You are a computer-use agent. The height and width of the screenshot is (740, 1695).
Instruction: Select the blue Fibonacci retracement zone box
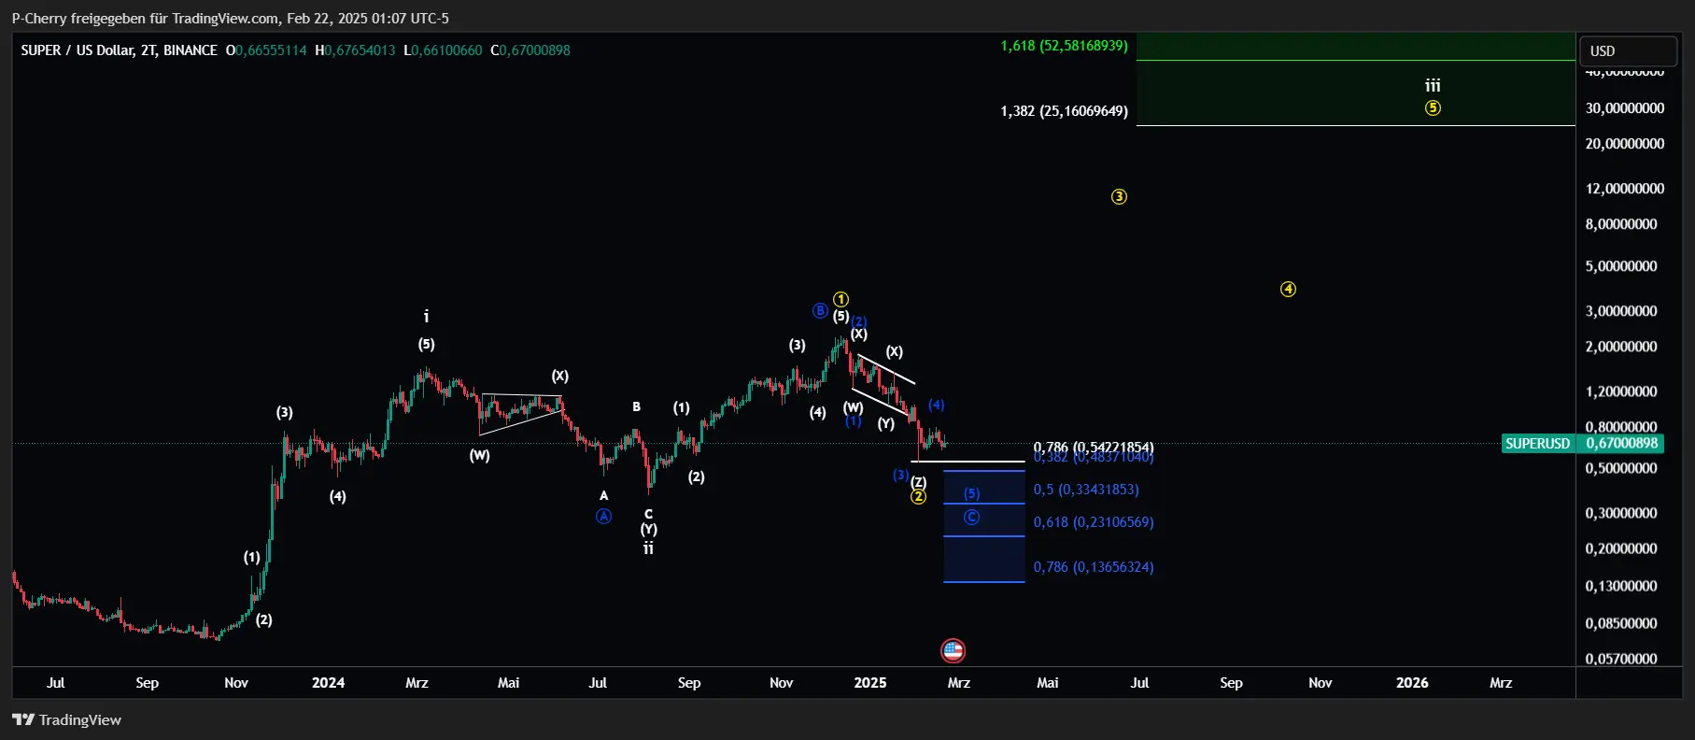(984, 526)
